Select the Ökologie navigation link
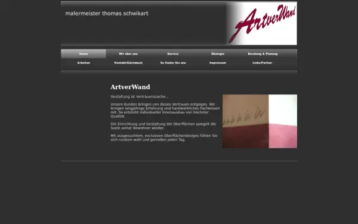This screenshot has width=358, height=224. pos(218,54)
